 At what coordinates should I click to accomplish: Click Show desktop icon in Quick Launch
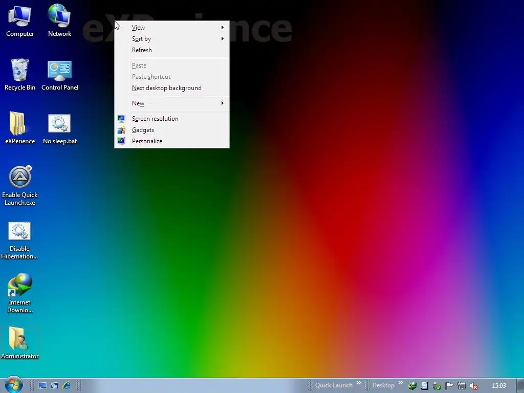42,386
